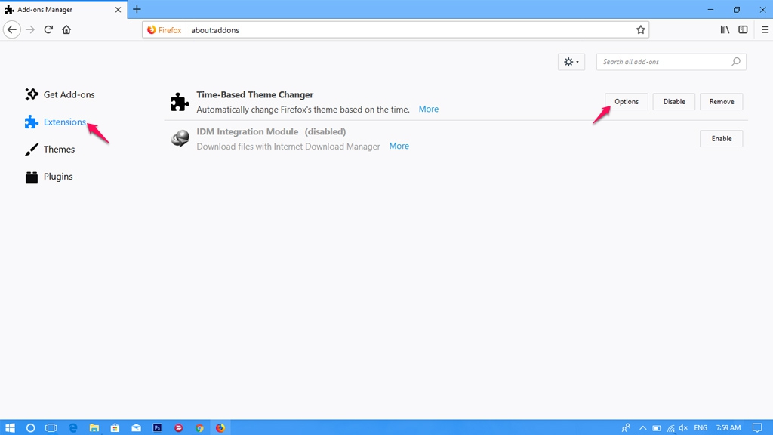The width and height of the screenshot is (773, 435).
Task: Open the clock showing 7:59 AM
Action: 728,427
